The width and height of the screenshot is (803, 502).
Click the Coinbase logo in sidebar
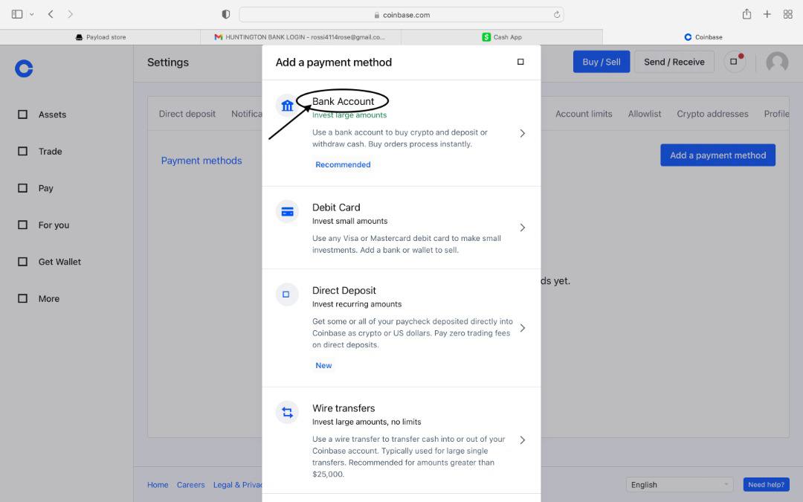click(x=24, y=68)
